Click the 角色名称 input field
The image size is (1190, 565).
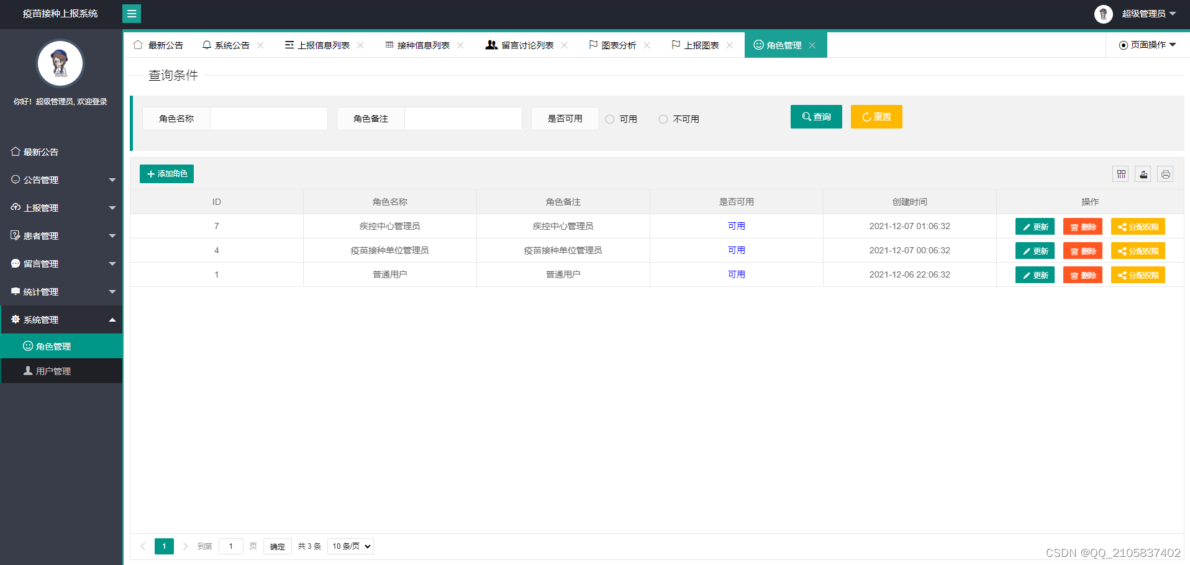pos(269,119)
